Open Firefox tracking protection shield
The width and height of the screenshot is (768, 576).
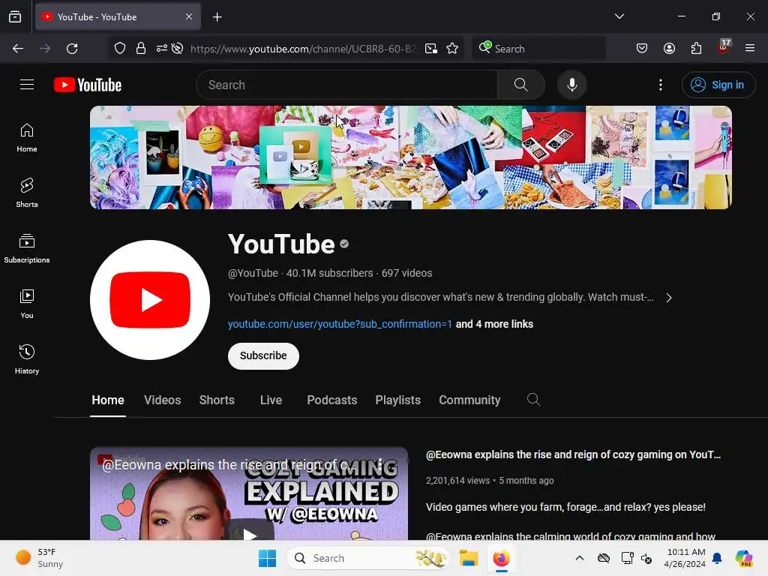point(120,49)
